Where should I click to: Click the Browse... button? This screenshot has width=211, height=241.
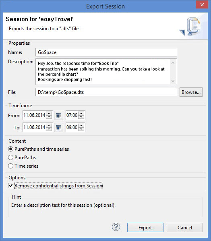pos(191,92)
